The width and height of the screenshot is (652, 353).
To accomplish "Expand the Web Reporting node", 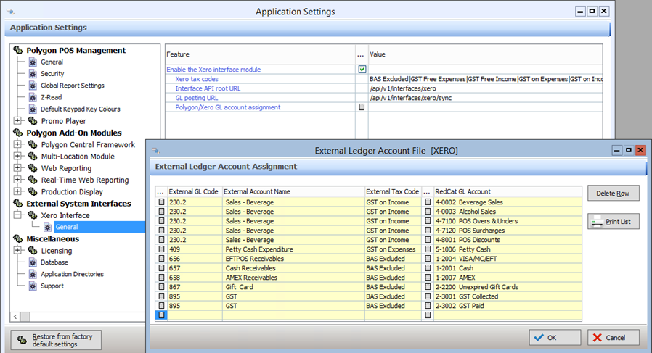I will [17, 168].
